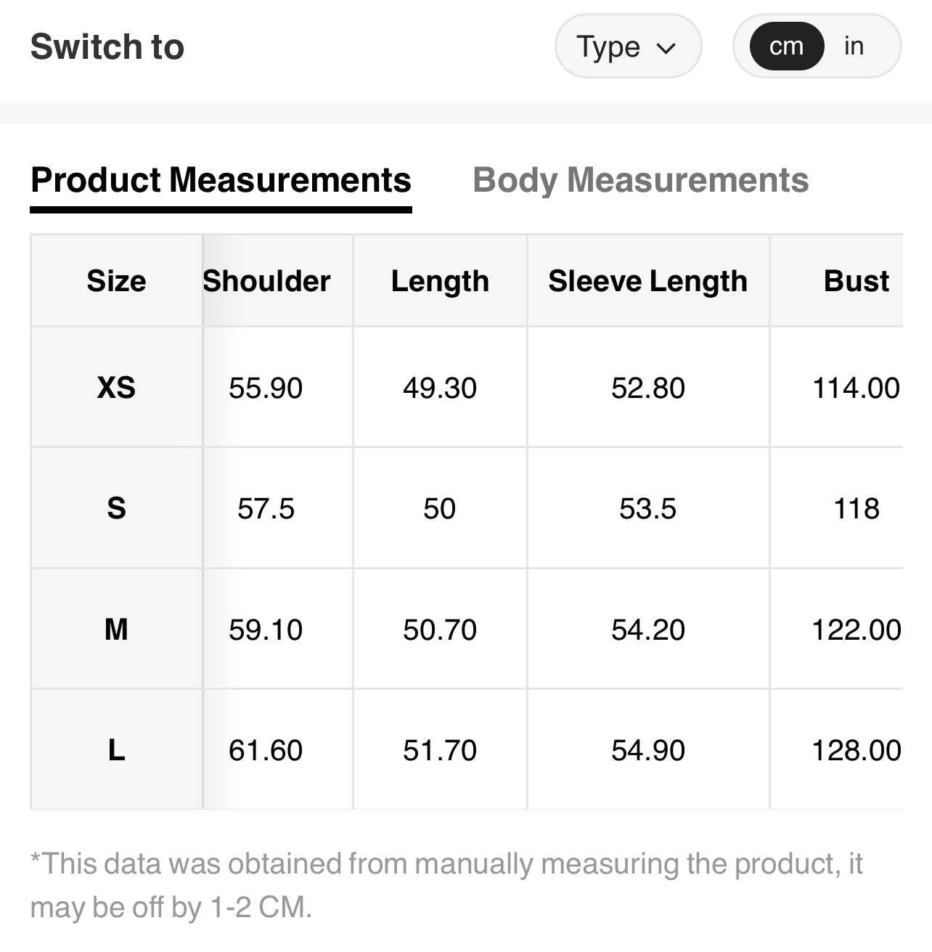Click the Bust column header
The image size is (932, 952).
[x=856, y=281]
